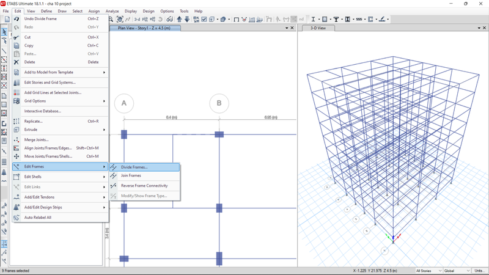Click the Rotate 3D View icon
Viewport: 489px width, 275px height.
[x=160, y=20]
